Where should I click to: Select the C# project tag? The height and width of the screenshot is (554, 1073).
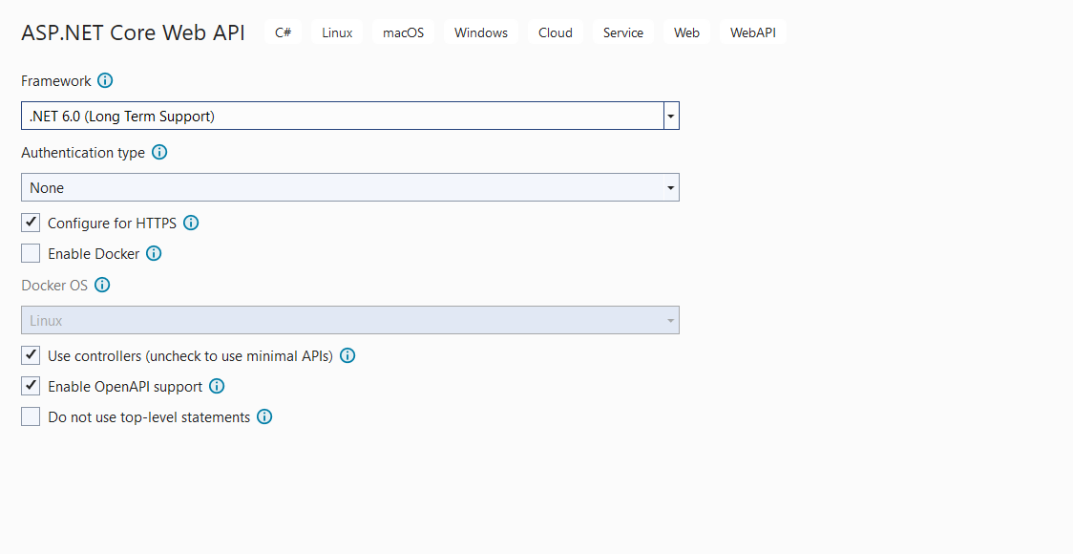click(283, 32)
